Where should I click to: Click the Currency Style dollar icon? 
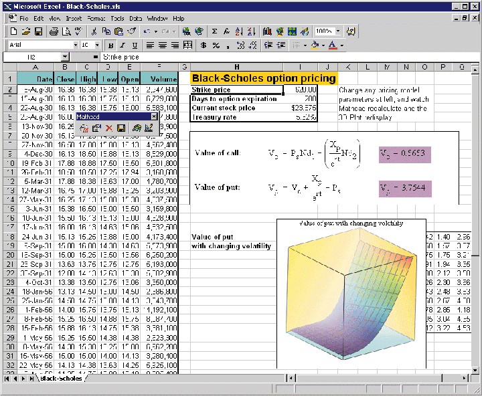pos(202,45)
